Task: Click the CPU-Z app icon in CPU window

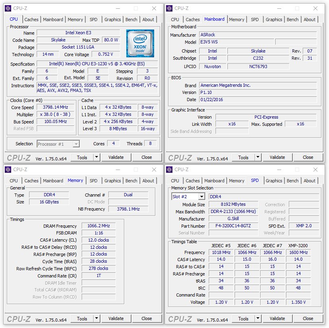Action: (8, 8)
